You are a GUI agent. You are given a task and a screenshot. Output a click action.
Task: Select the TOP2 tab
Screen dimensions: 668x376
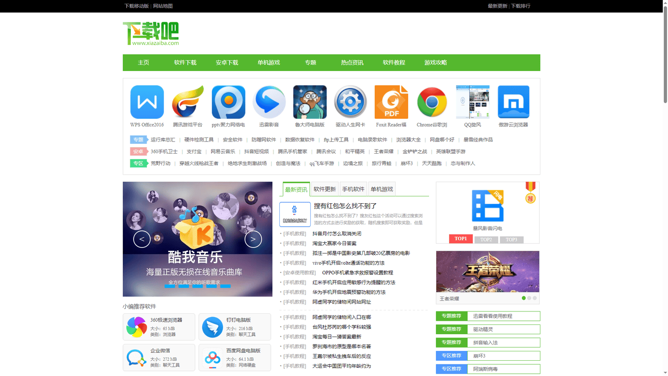[486, 240]
